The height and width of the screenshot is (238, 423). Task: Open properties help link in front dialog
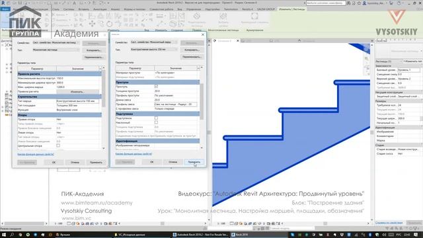134,153
